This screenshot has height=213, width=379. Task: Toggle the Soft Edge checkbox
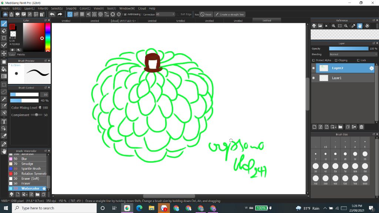[x=178, y=14]
